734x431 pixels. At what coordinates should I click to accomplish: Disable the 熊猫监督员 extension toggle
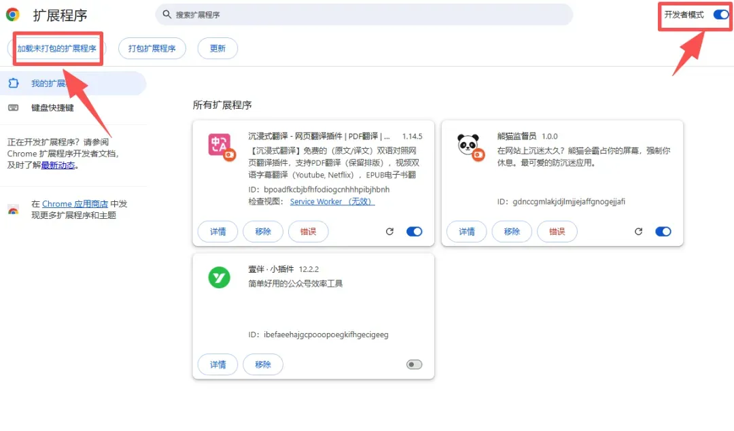[x=663, y=231]
